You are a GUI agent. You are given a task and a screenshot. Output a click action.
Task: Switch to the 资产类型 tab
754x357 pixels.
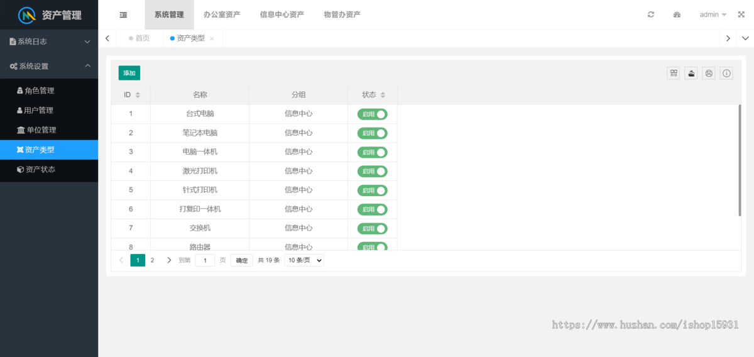point(192,38)
